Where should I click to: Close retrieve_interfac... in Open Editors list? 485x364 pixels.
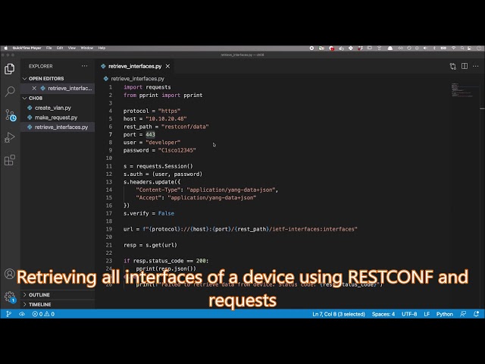coord(34,88)
